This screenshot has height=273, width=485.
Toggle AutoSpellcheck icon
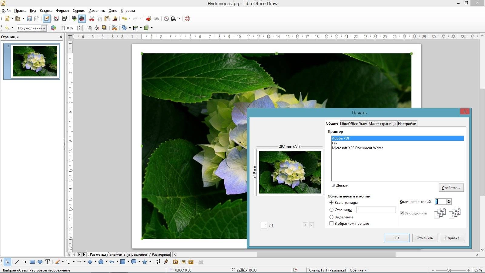82,19
